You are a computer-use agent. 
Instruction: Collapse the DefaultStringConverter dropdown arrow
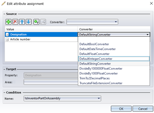[147, 35]
